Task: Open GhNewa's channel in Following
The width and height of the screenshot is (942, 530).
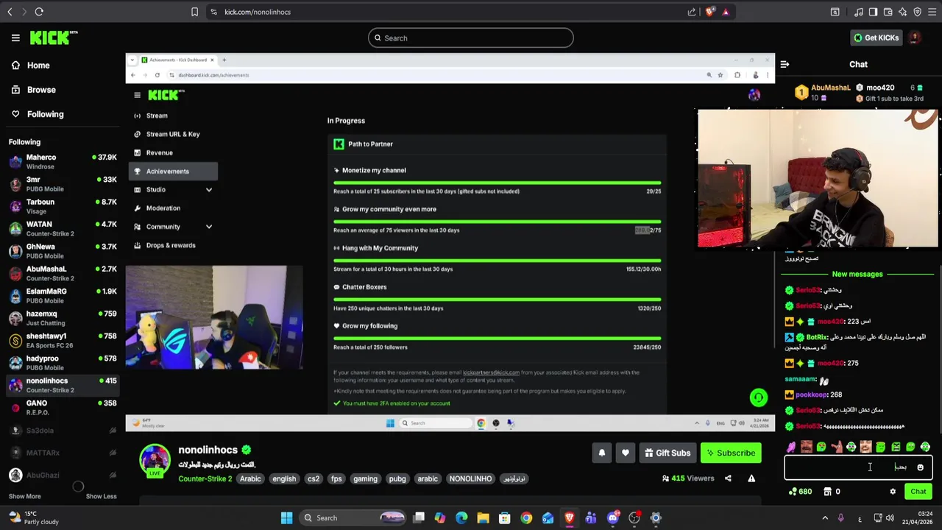Action: coord(63,251)
